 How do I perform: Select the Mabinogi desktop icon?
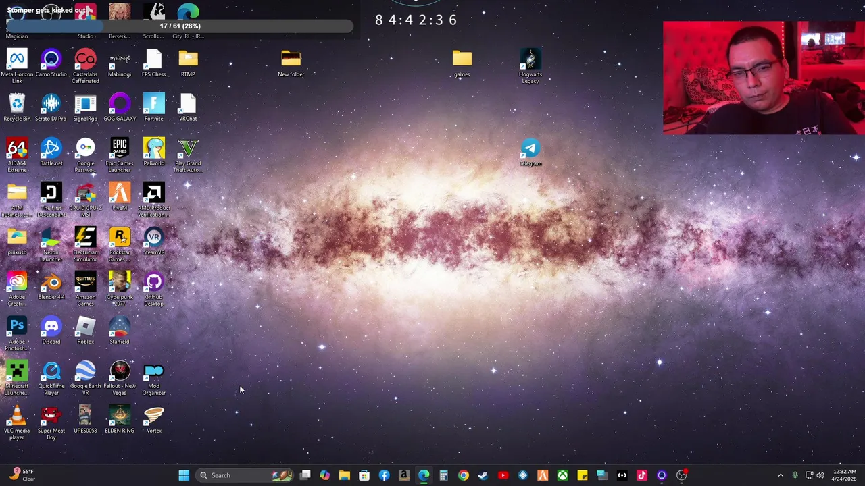coord(120,63)
